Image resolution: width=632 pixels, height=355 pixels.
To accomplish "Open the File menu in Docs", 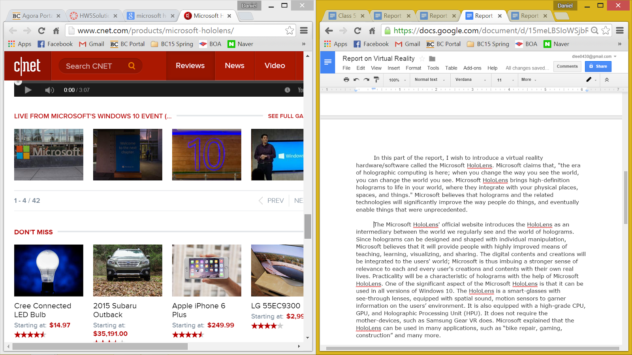I will (346, 68).
